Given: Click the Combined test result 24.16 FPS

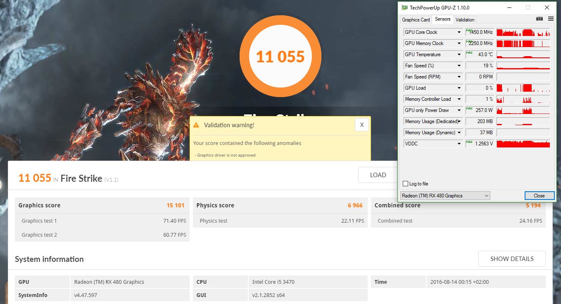Looking at the screenshot, I should (531, 221).
